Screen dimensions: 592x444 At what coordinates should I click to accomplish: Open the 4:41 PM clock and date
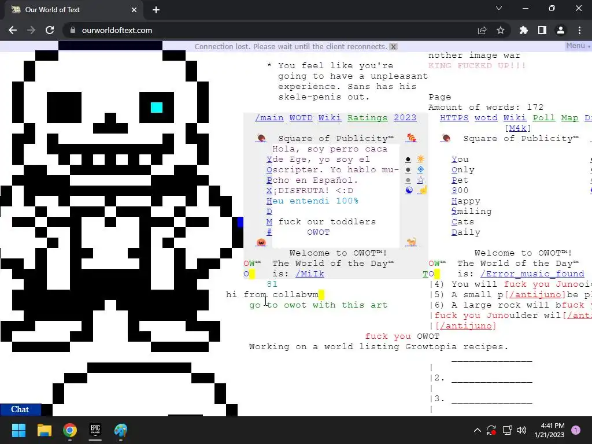point(549,430)
